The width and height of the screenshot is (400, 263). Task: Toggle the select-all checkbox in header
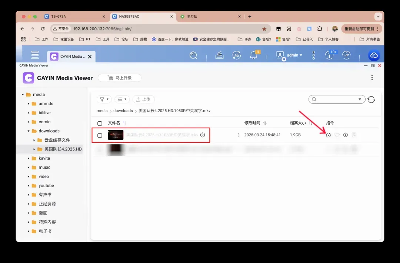100,123
